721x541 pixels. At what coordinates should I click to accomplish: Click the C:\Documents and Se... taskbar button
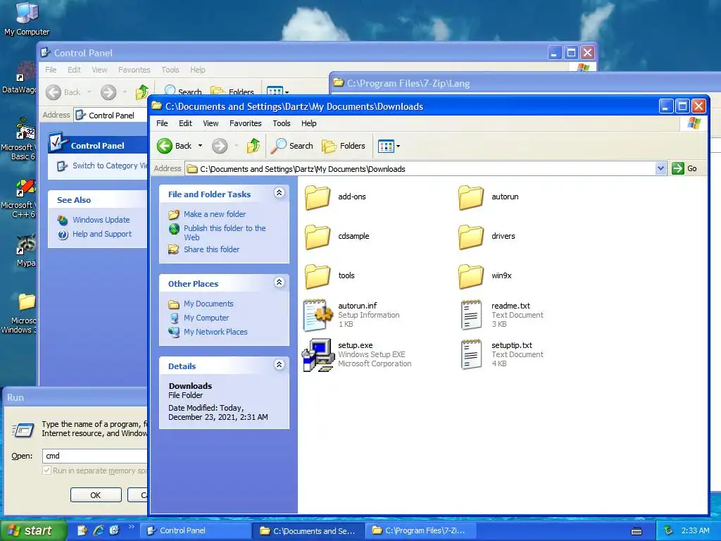[308, 531]
